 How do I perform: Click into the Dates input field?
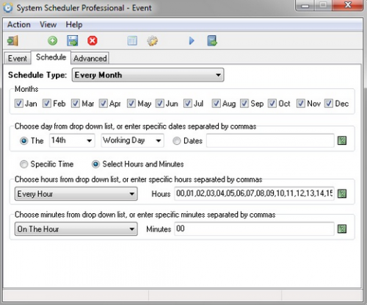[x=270, y=140]
